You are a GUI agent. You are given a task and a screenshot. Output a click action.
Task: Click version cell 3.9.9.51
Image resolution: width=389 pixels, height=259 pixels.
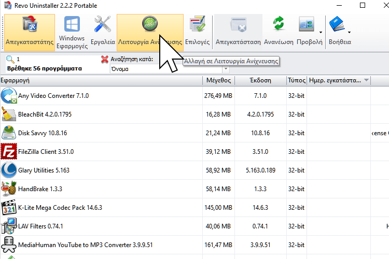[x=260, y=245]
